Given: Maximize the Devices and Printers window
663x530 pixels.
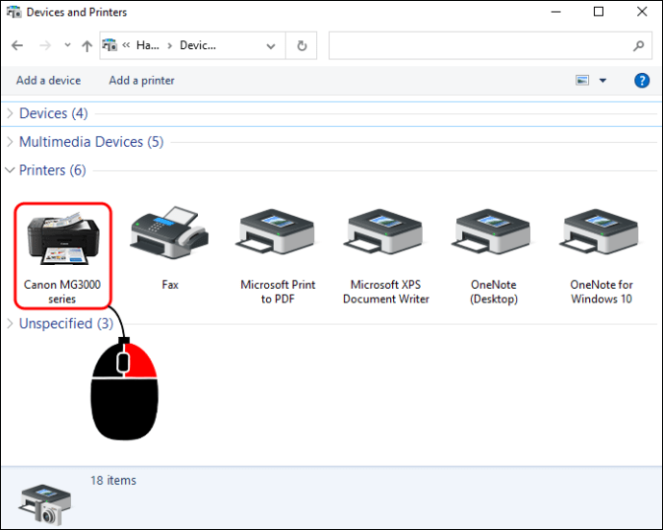Looking at the screenshot, I should (x=599, y=12).
